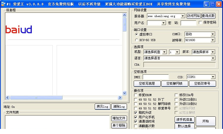Click the scroll-left arrow in the info box
The width and height of the screenshot is (223, 134).
click(x=7, y=97)
